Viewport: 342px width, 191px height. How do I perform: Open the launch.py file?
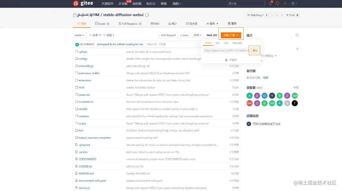pos(84,188)
